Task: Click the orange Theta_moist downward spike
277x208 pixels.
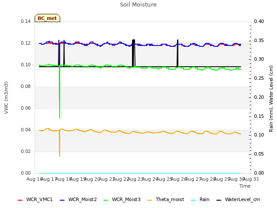Action: (x=60, y=143)
